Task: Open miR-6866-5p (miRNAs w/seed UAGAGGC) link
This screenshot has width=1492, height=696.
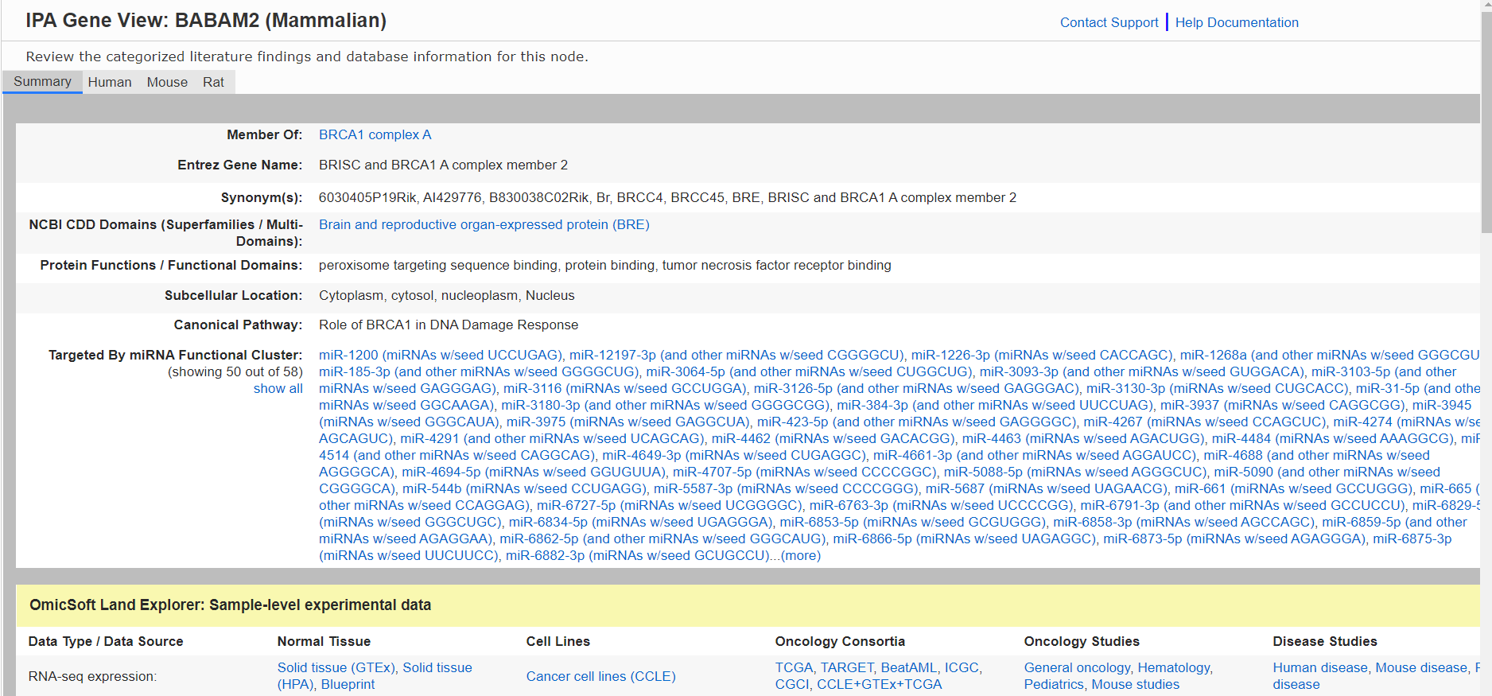Action: tap(963, 539)
